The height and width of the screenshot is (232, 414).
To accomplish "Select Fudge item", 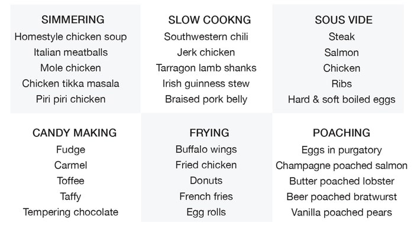I will (70, 150).
